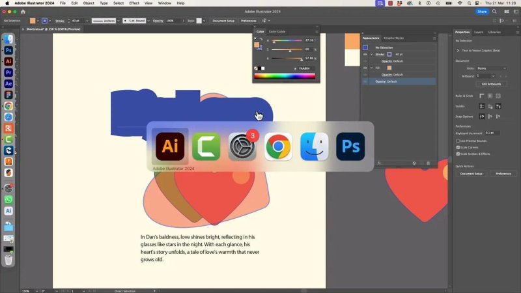Image resolution: width=521 pixels, height=293 pixels.
Task: Enable the Smart Guides icon in Properties
Action: coord(498,106)
